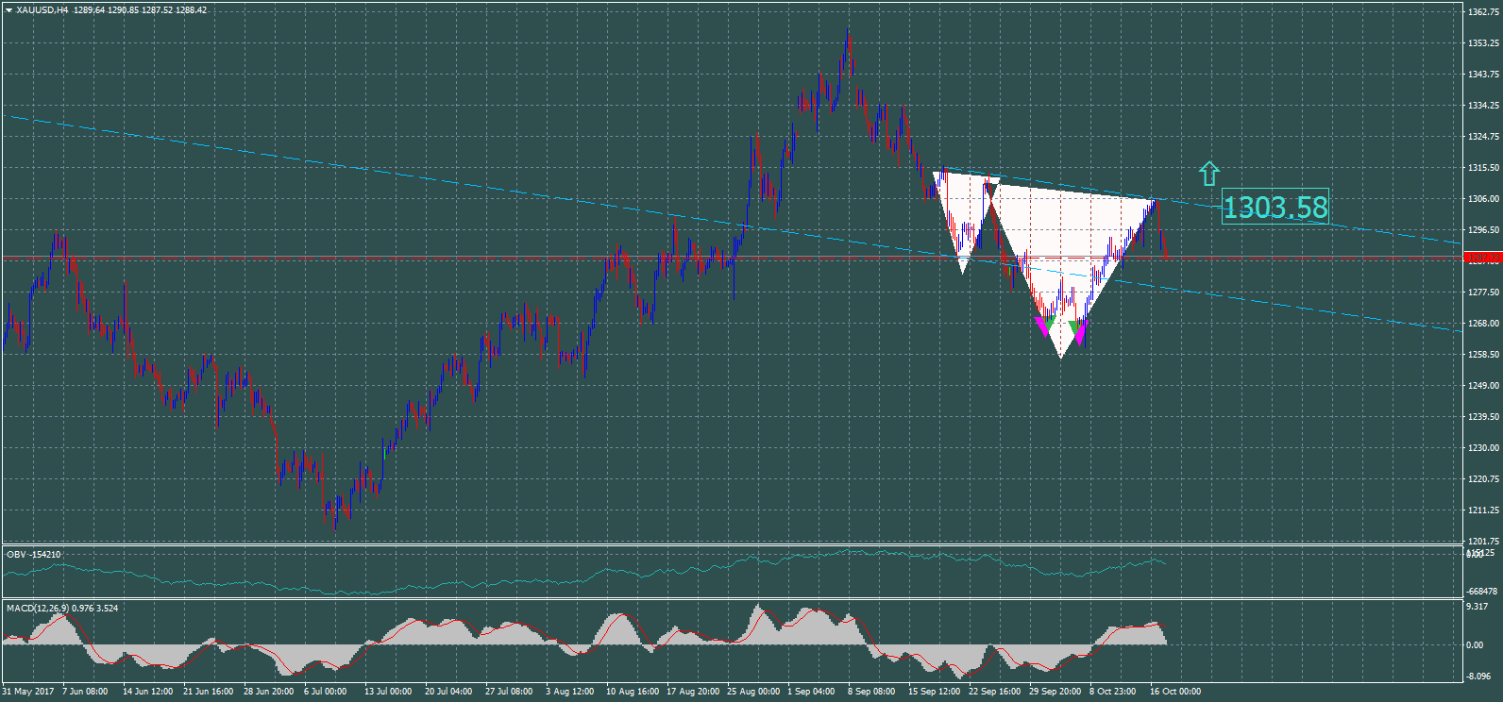Select the small white triangle shape
Screen dimensions: 1503x702
pos(962,212)
